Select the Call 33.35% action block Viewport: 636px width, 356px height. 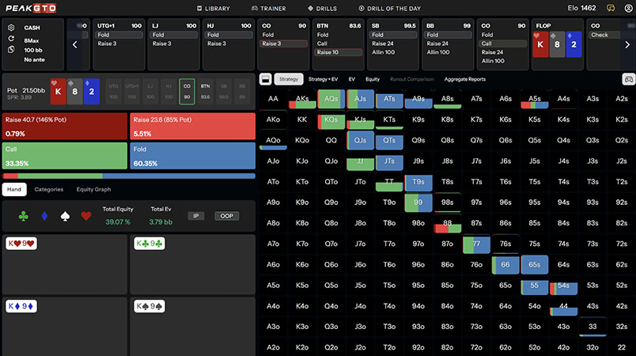pyautogui.click(x=65, y=156)
